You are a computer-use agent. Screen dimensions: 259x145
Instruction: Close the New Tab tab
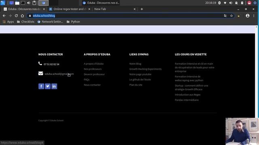134,9
